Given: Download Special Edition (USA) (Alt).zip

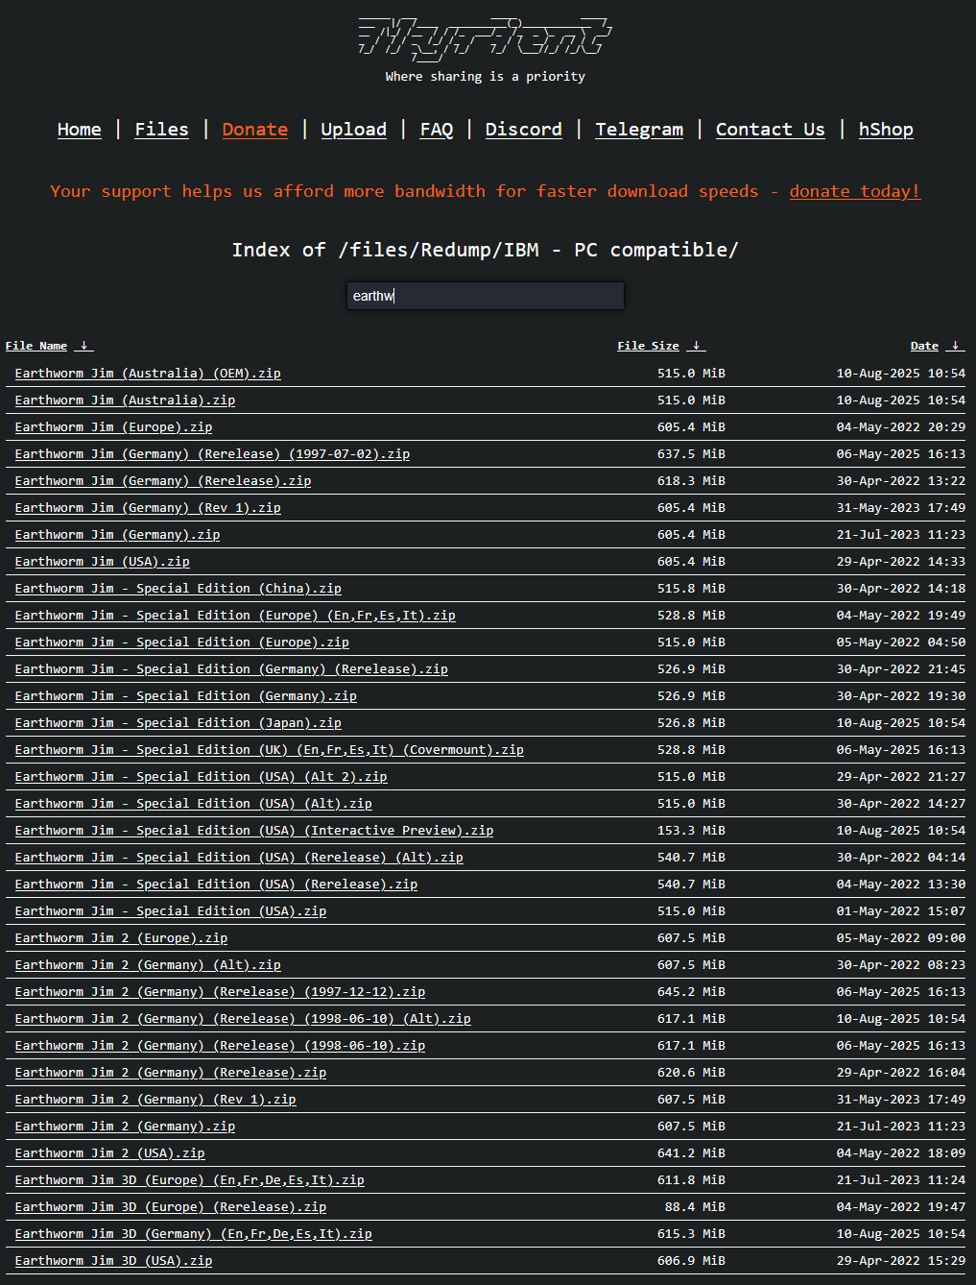Looking at the screenshot, I should 193,804.
